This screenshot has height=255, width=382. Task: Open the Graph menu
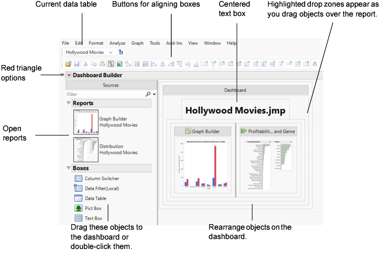point(137,43)
